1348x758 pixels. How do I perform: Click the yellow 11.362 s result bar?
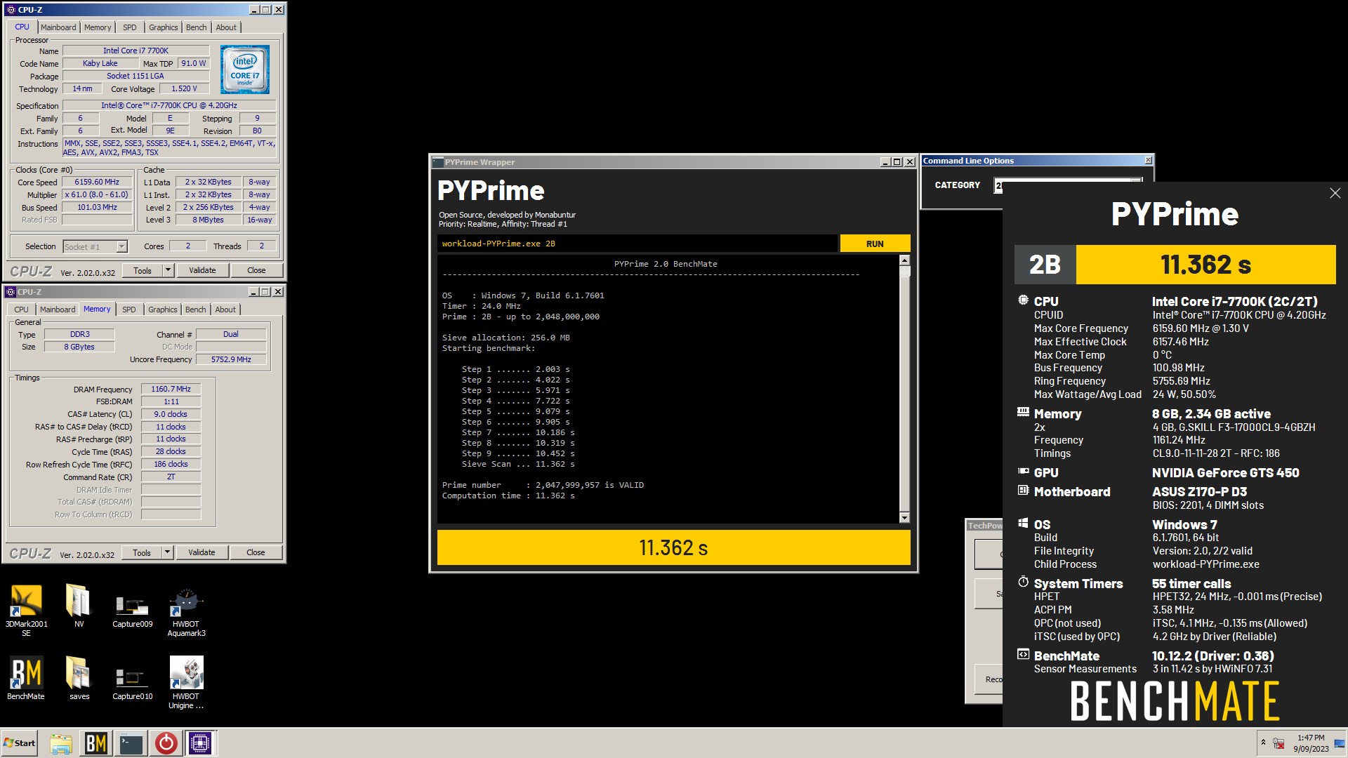[673, 547]
